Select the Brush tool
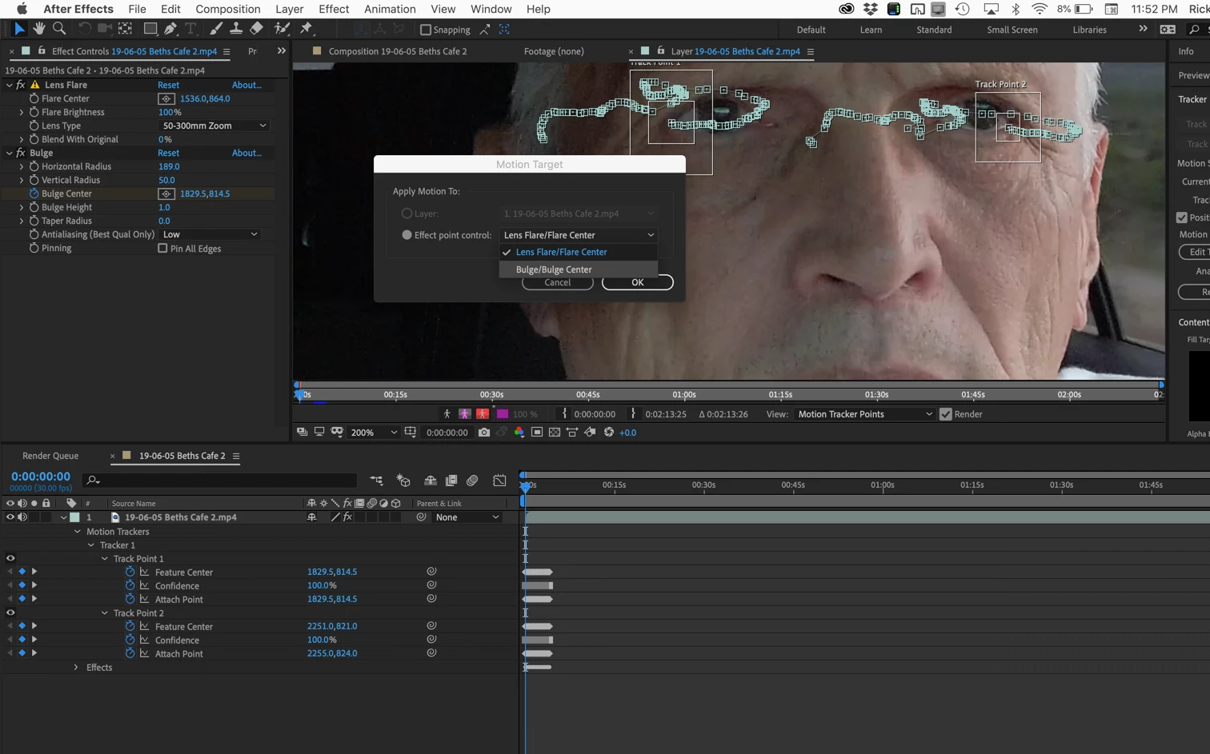Screen dimensions: 1210x754 coord(216,29)
